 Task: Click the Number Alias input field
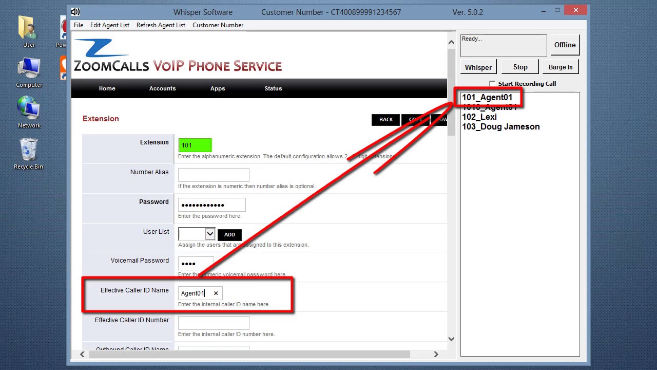point(214,175)
